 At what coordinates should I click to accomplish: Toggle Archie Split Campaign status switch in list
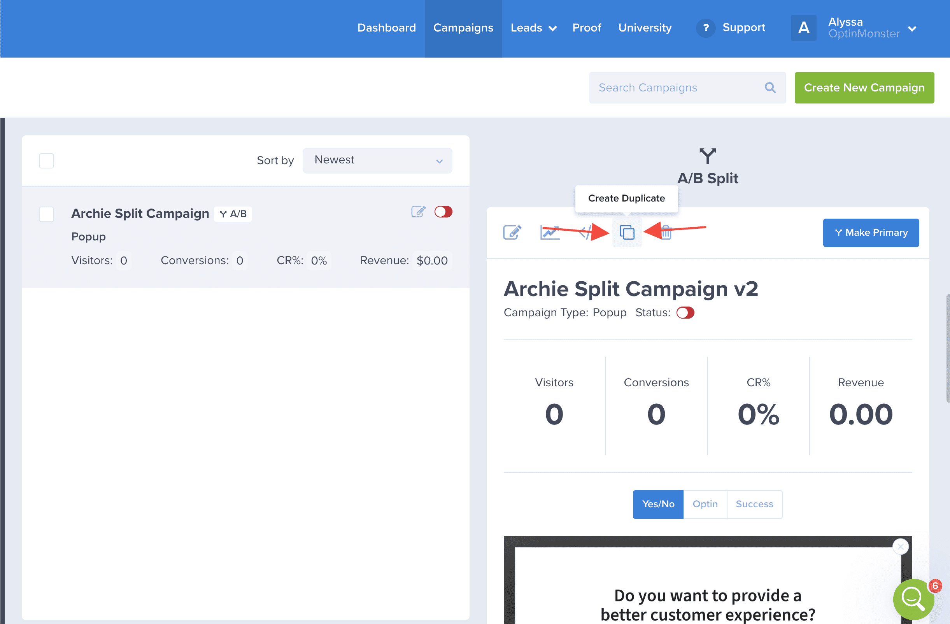[x=443, y=212]
